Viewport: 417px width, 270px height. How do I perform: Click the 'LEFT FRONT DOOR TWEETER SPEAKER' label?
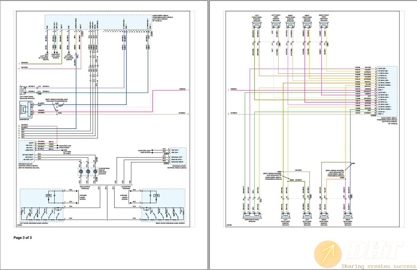(257, 18)
